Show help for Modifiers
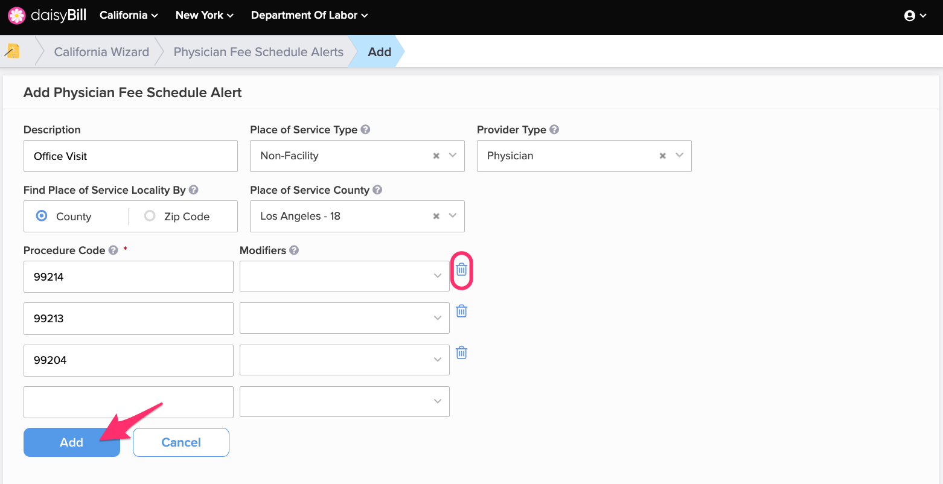The image size is (943, 484). [x=294, y=250]
